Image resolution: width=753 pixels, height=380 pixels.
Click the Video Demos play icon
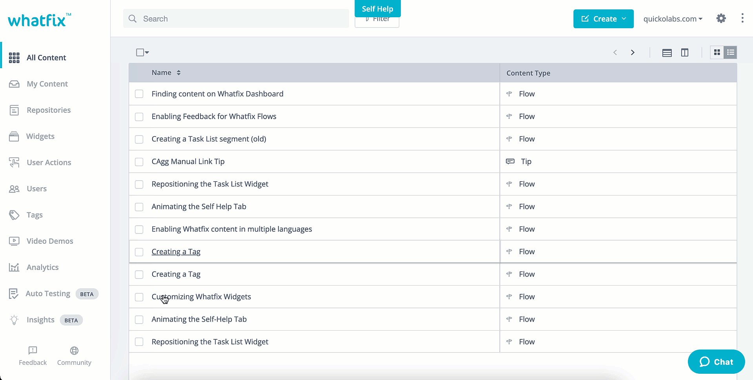(x=14, y=241)
